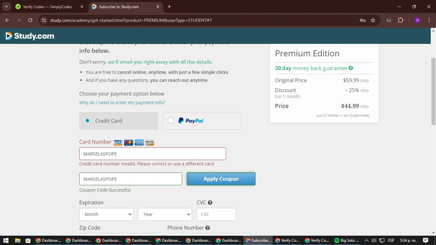Image resolution: width=436 pixels, height=245 pixels.
Task: Show hidden system tray icons
Action: (366, 240)
